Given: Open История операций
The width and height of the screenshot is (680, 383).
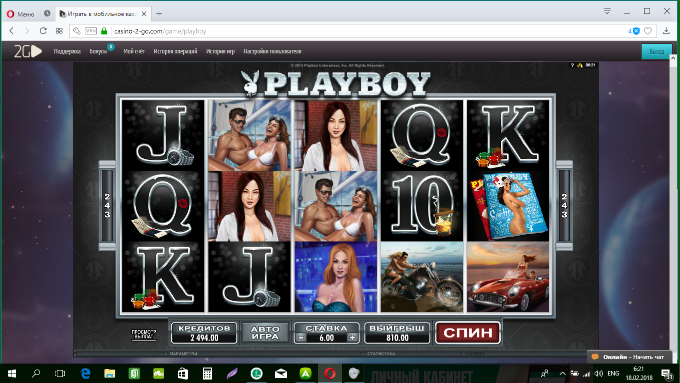Looking at the screenshot, I should (x=176, y=51).
